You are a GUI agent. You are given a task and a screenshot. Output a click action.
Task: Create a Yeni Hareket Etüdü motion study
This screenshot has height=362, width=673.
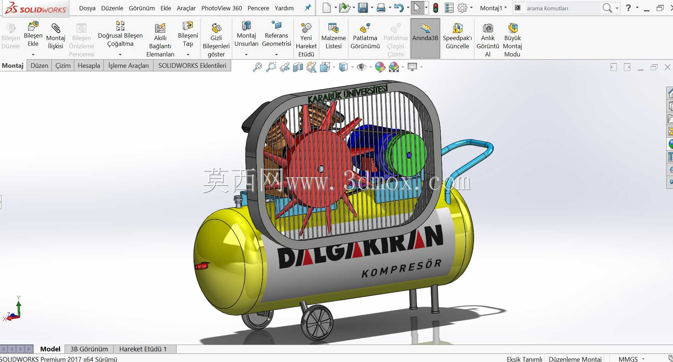[306, 40]
